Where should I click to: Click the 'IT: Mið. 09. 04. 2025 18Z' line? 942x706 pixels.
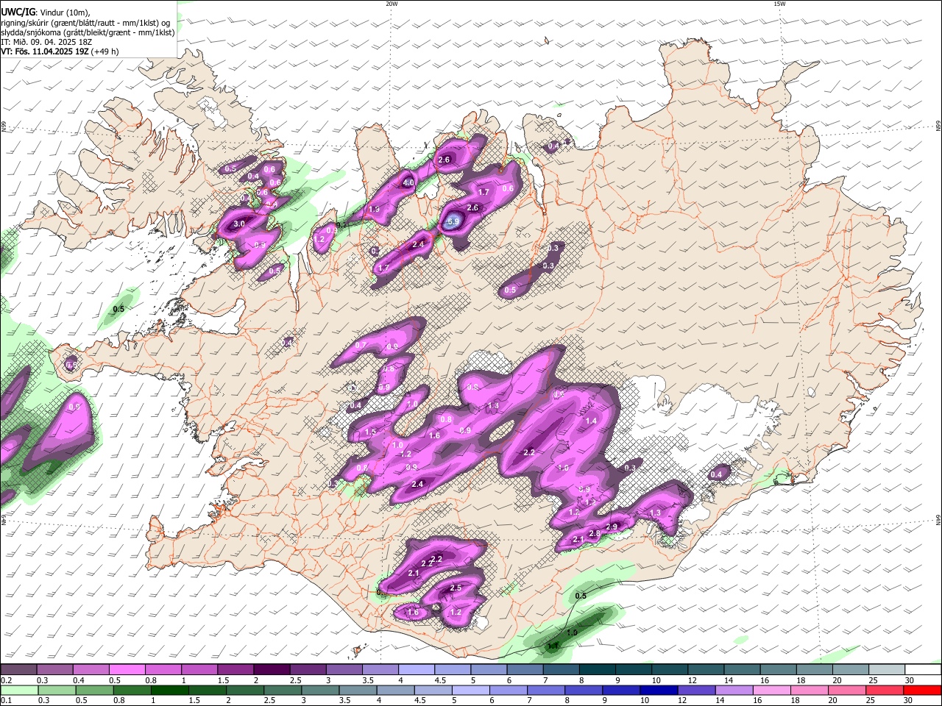pyautogui.click(x=45, y=42)
